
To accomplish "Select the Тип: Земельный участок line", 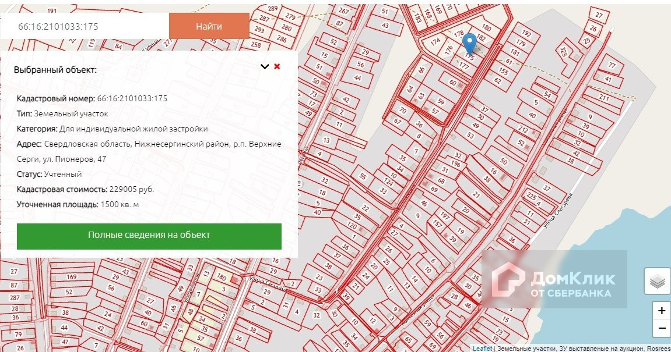I will pyautogui.click(x=62, y=113).
